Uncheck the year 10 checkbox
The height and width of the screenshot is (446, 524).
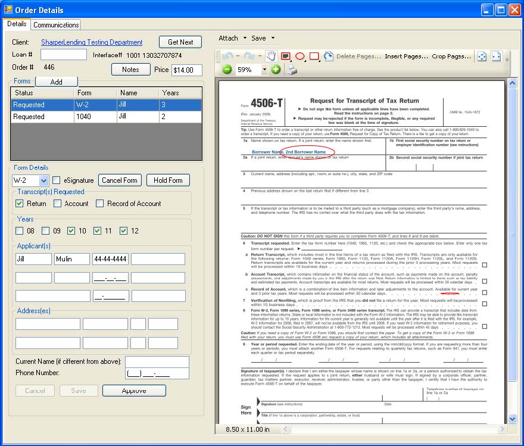click(x=71, y=230)
